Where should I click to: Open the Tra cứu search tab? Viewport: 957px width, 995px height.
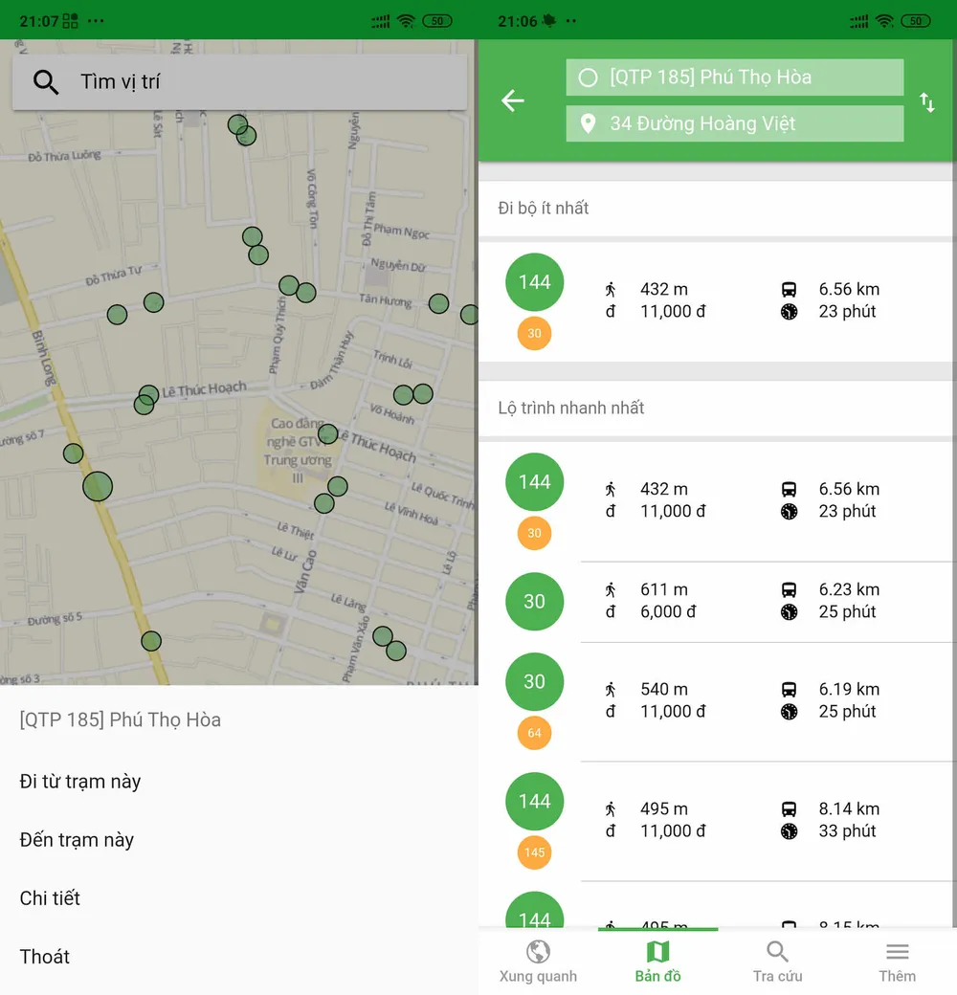coord(777,961)
